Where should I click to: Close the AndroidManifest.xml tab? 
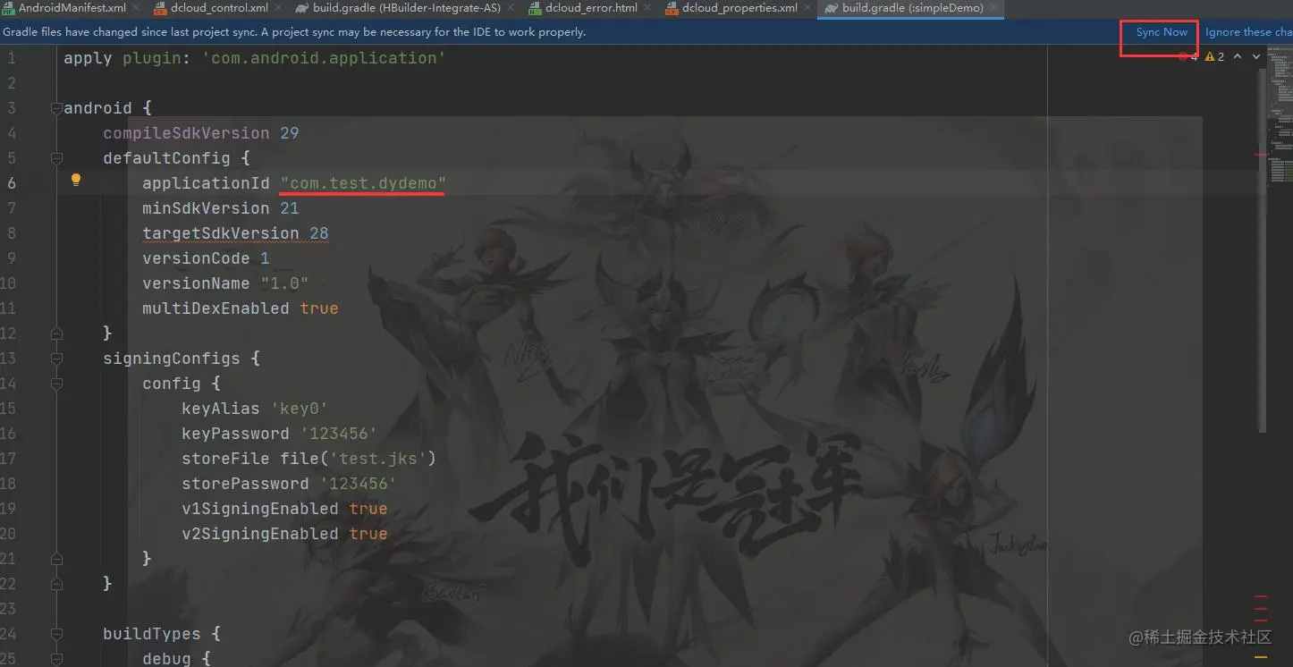pos(137,8)
